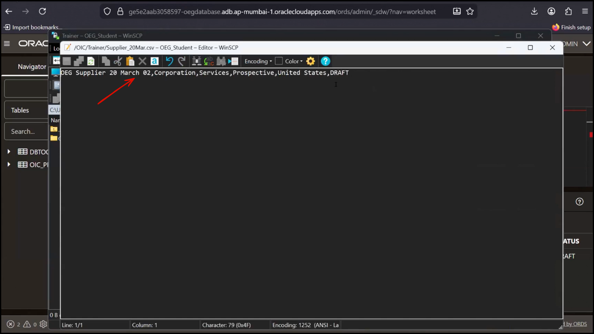Click the color swatch box beside Color

point(279,61)
